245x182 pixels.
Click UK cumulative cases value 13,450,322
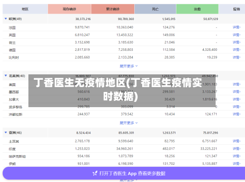125,35
